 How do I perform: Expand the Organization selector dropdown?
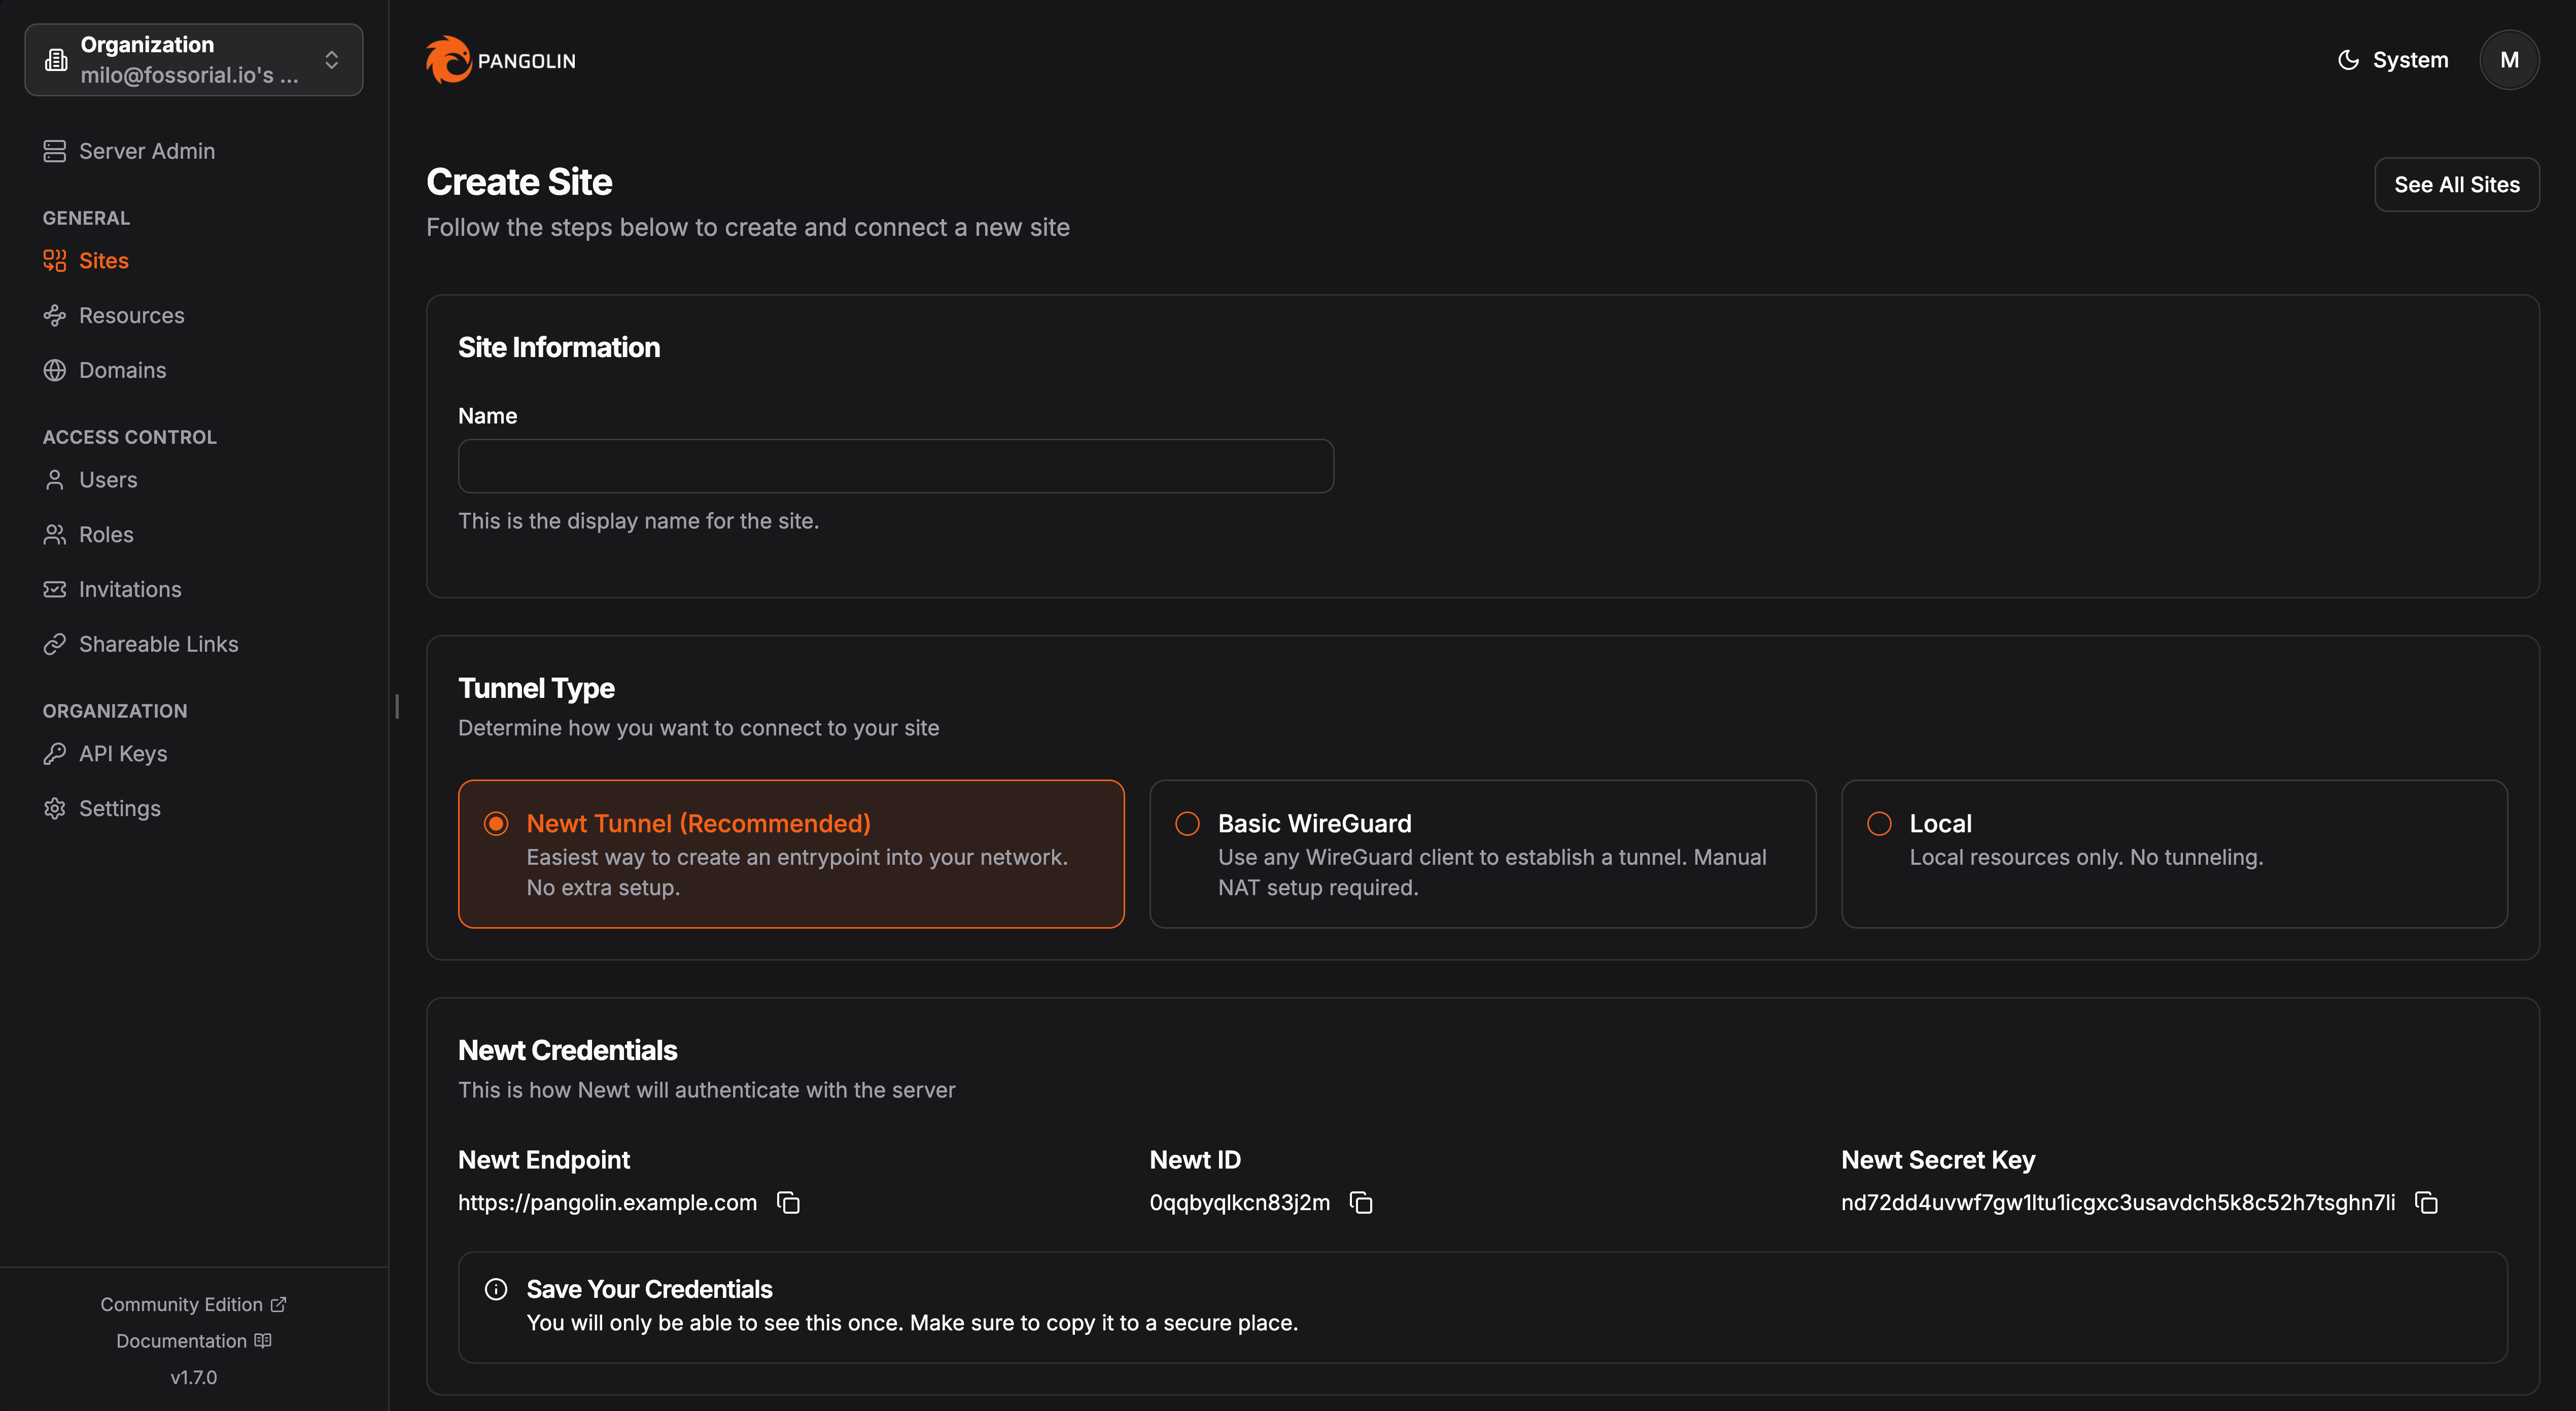click(194, 60)
